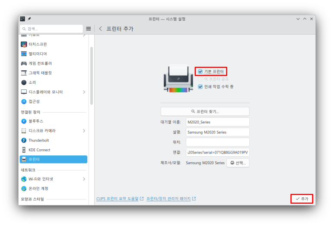Viewport: 334px width, 227px height.
Task: Click the connection URI field
Action: point(217,152)
